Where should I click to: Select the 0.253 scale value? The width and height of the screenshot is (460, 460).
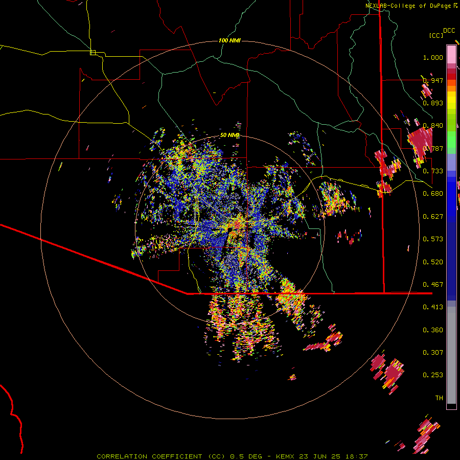433,375
